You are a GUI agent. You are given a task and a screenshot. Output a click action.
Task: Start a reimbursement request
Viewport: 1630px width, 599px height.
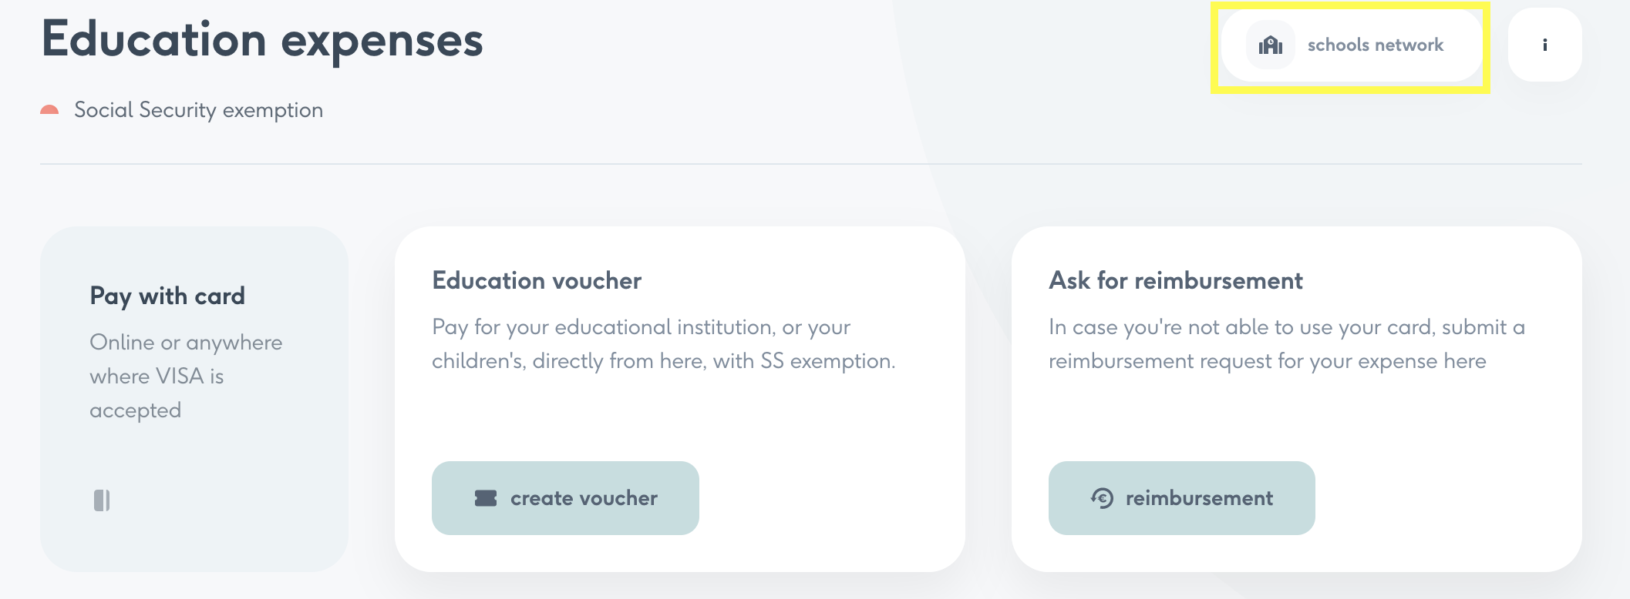[1182, 498]
